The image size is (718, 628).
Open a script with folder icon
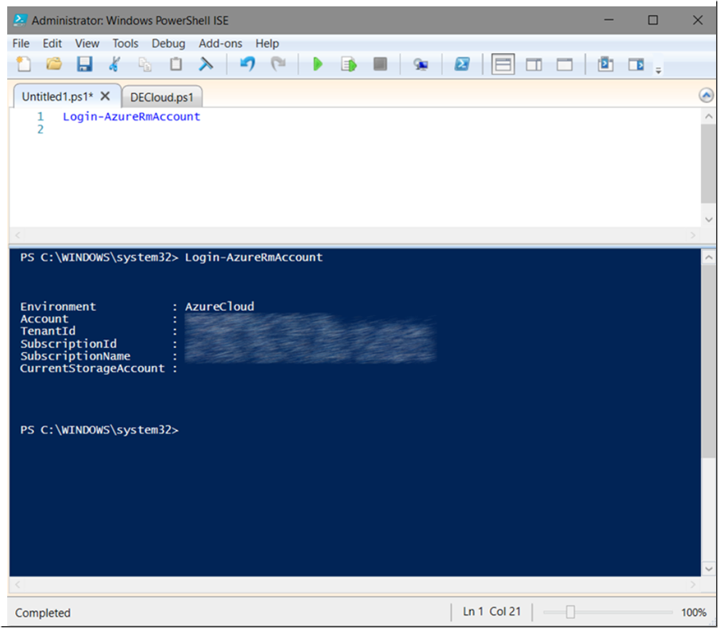tap(54, 64)
